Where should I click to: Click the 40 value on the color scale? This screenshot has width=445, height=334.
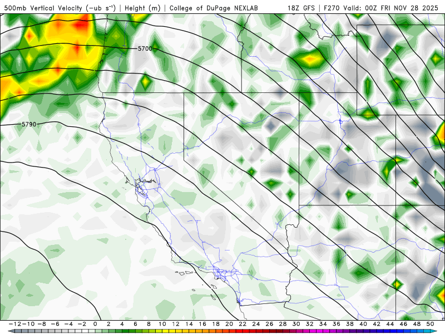coord(363,324)
